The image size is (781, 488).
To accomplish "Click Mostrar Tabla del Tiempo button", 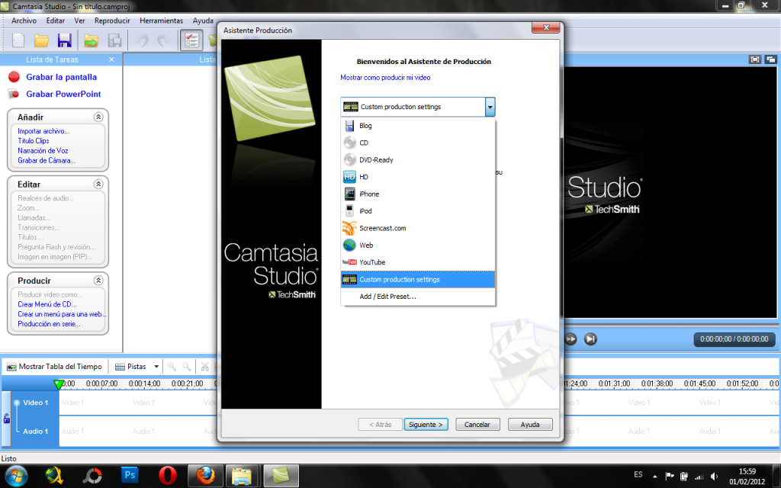I will click(x=54, y=367).
